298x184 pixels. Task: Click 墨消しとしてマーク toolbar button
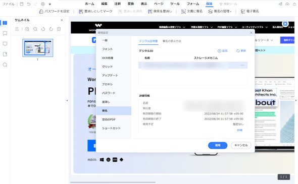click(x=95, y=12)
